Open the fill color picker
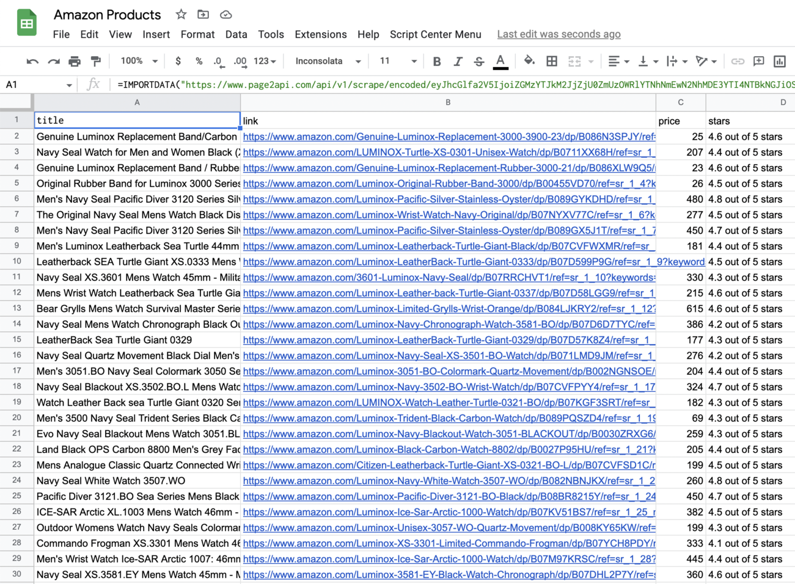This screenshot has width=795, height=584. 530,60
